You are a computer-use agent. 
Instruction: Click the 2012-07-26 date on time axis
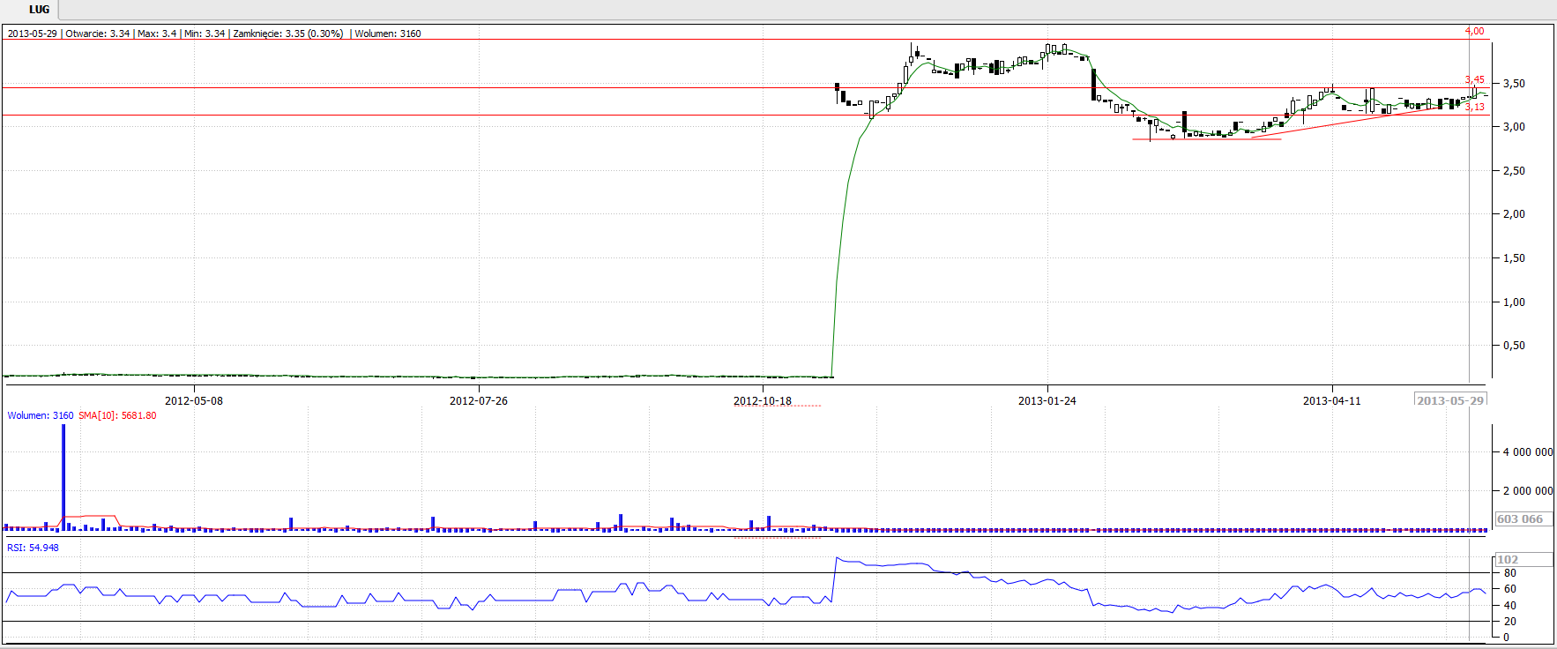[x=479, y=401]
